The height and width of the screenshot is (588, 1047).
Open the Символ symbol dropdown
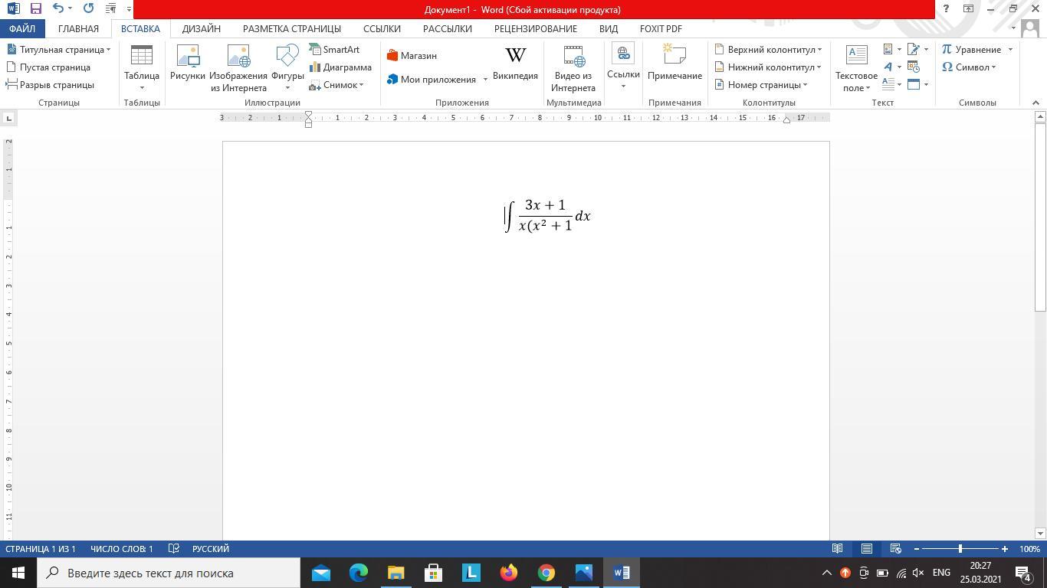[969, 67]
